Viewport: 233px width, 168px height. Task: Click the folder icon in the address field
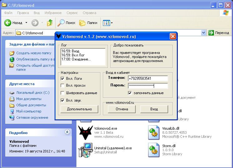pos(19,33)
